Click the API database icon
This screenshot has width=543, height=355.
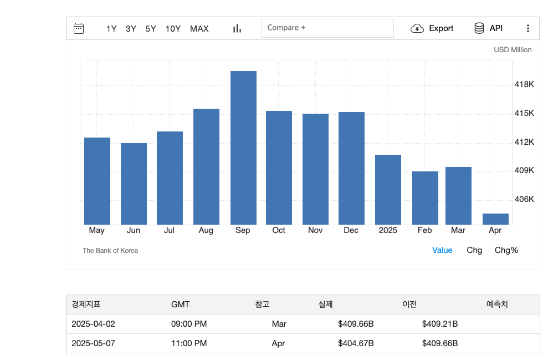pyautogui.click(x=479, y=28)
